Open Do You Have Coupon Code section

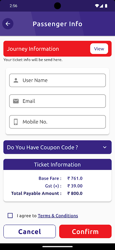57,147
